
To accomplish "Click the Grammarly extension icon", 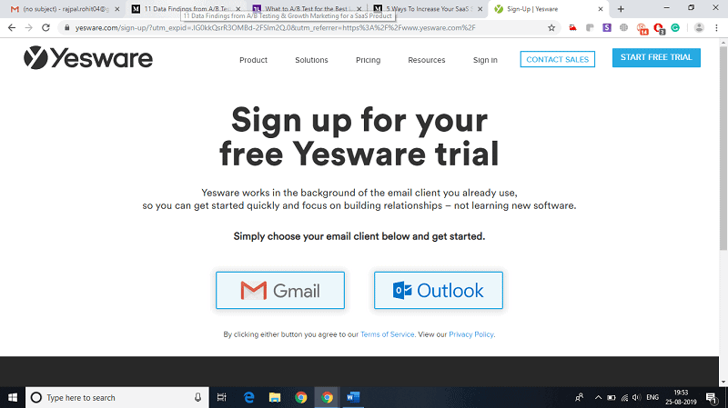I will (x=675, y=28).
